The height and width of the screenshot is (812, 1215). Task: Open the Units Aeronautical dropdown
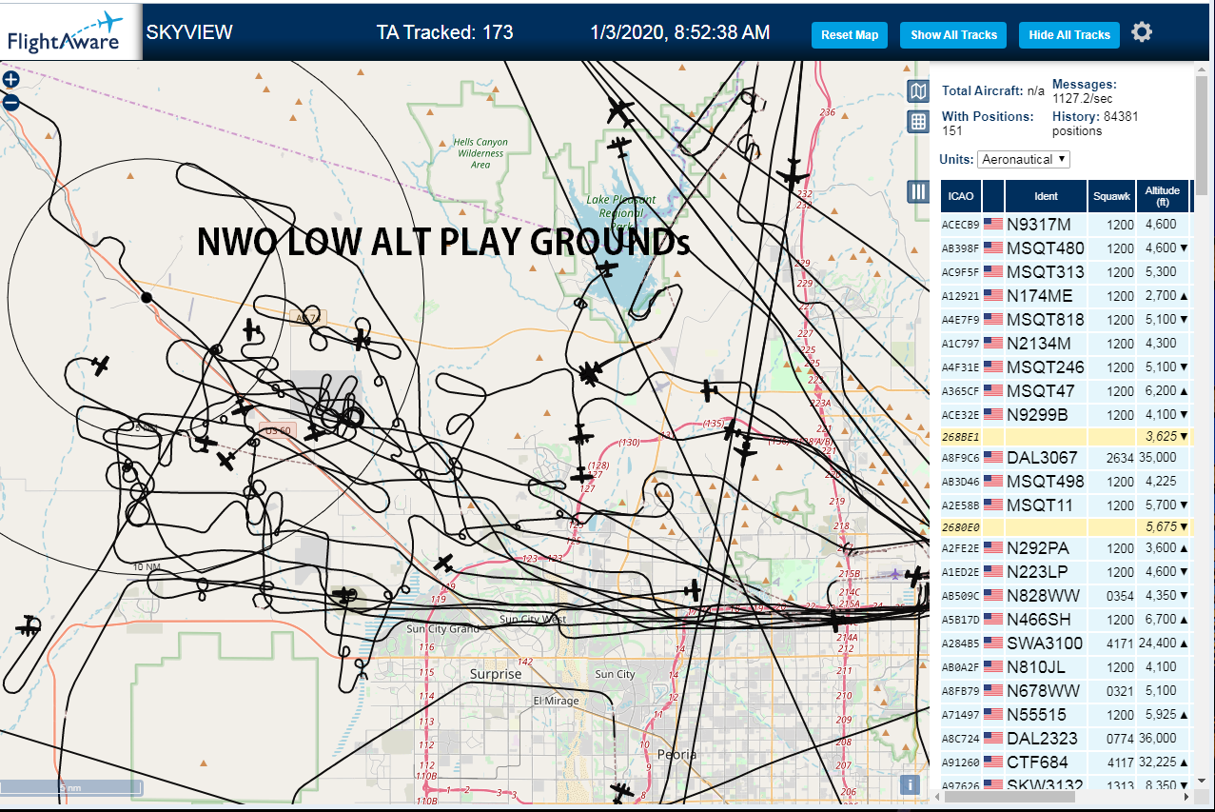click(1024, 159)
